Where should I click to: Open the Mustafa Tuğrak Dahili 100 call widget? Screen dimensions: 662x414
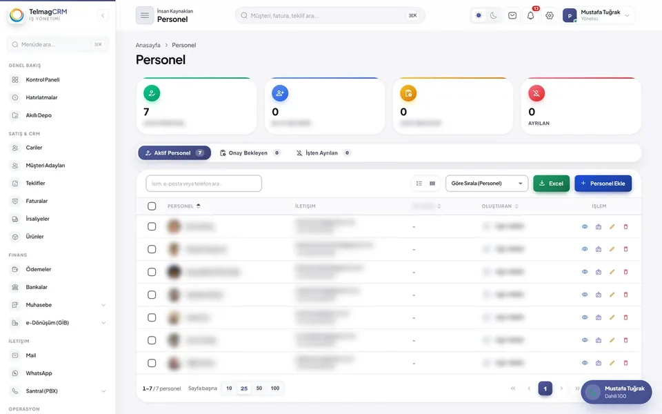click(x=616, y=392)
